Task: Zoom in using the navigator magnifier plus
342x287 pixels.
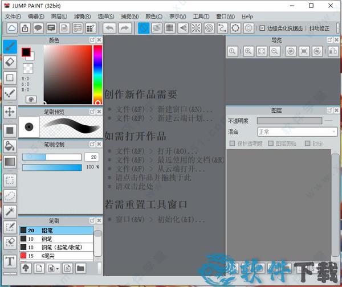Action: 248,51
